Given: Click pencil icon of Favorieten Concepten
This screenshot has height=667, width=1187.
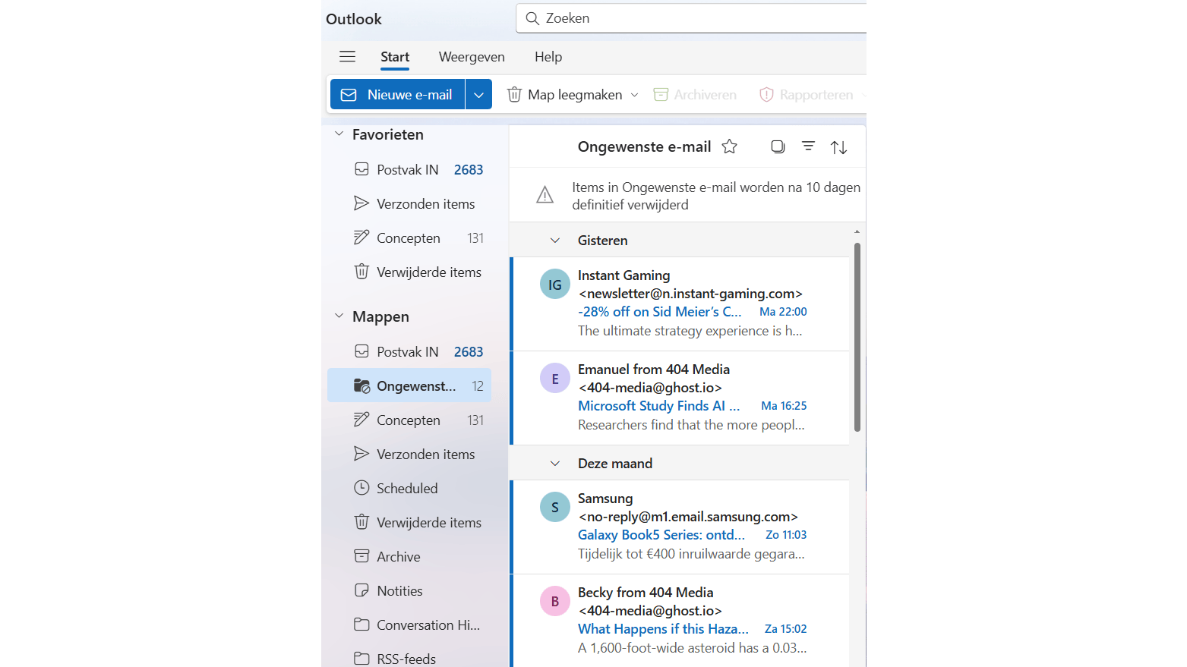Looking at the screenshot, I should click(361, 238).
